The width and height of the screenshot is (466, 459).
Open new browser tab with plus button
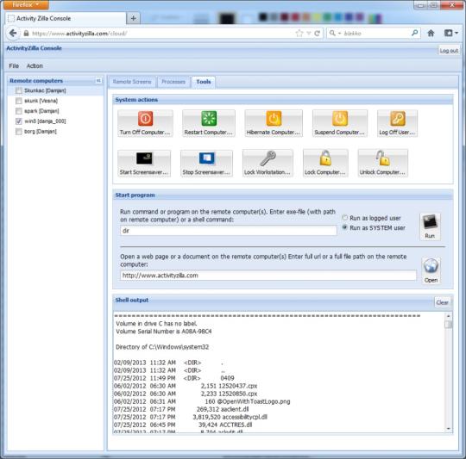[133, 18]
